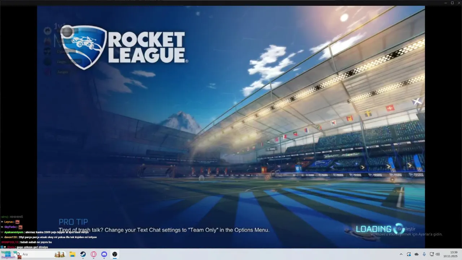
Task: Open File Explorer from the taskbar
Action: [x=72, y=254]
